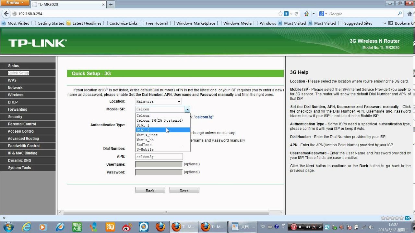
Task: Click the APN input field
Action: (159, 157)
